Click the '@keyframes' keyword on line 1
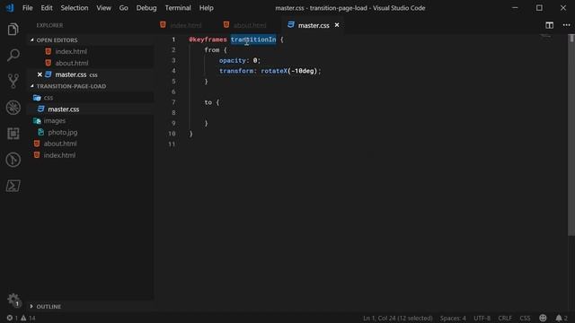This screenshot has height=323, width=575. point(208,39)
